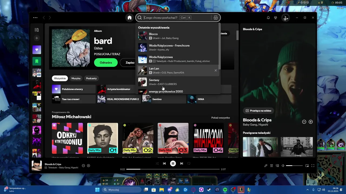Add current track to library in player bar

(x=88, y=165)
